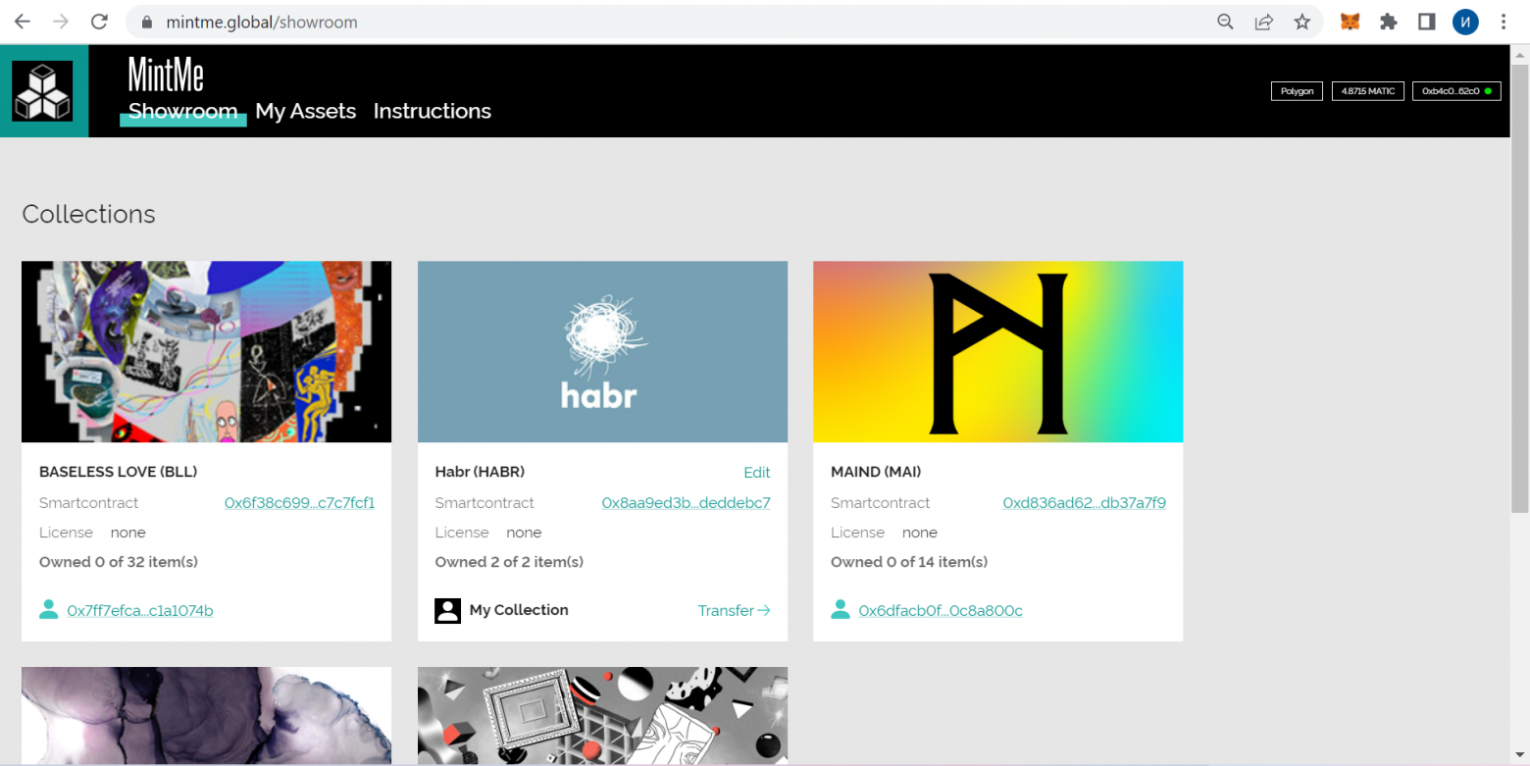Click the user icon under MAIND
The width and height of the screenshot is (1530, 766).
coord(841,610)
